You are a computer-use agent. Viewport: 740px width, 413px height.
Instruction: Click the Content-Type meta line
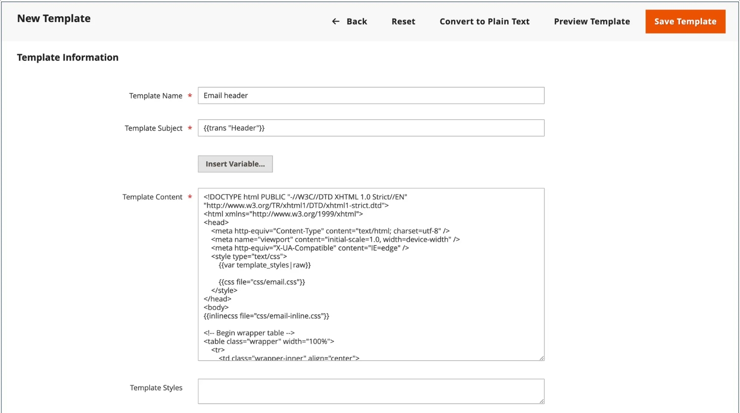330,231
